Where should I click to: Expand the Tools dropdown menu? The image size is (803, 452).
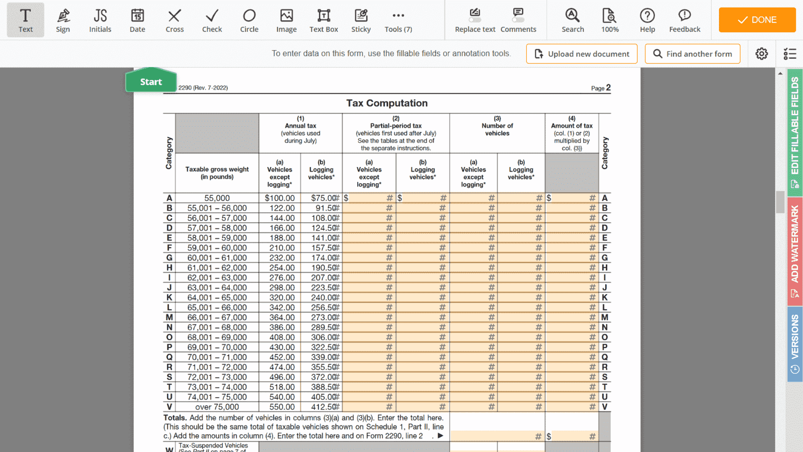point(398,20)
